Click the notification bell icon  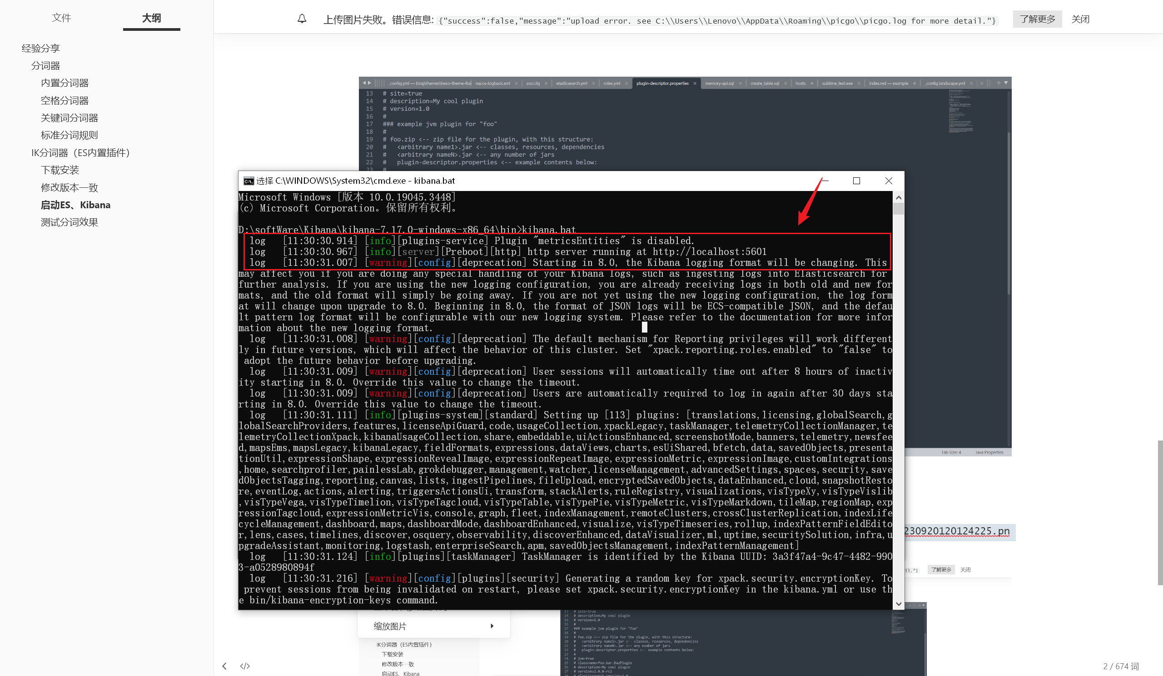302,19
